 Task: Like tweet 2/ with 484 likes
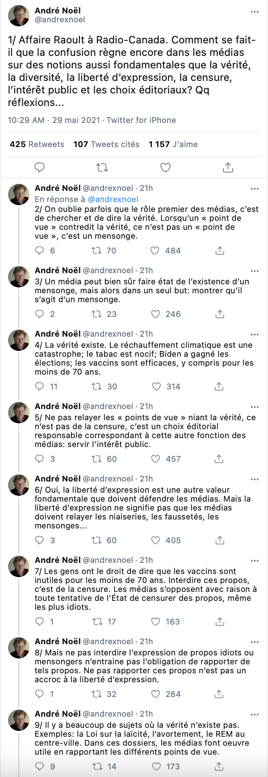pyautogui.click(x=155, y=251)
